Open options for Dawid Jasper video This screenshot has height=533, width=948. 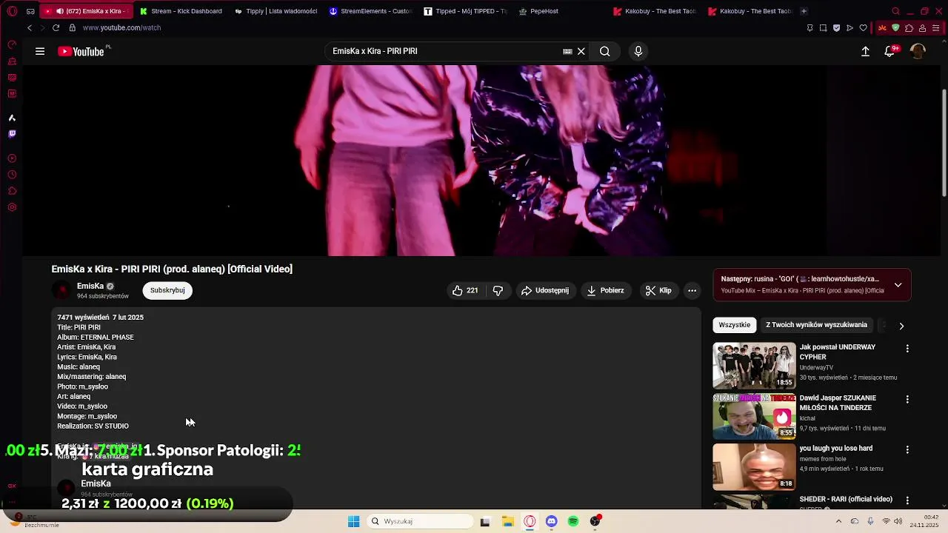point(907,399)
